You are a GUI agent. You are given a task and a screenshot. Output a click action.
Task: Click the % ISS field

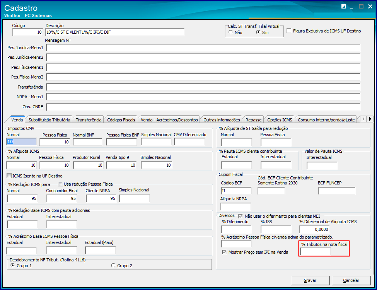point(276,229)
